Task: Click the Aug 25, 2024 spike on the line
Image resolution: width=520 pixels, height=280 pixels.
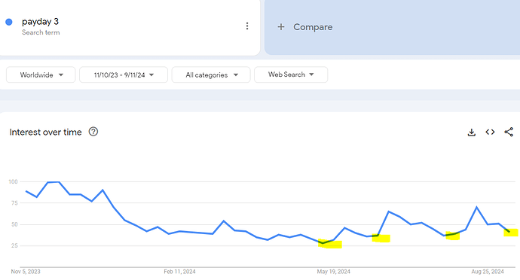Action: (x=476, y=208)
